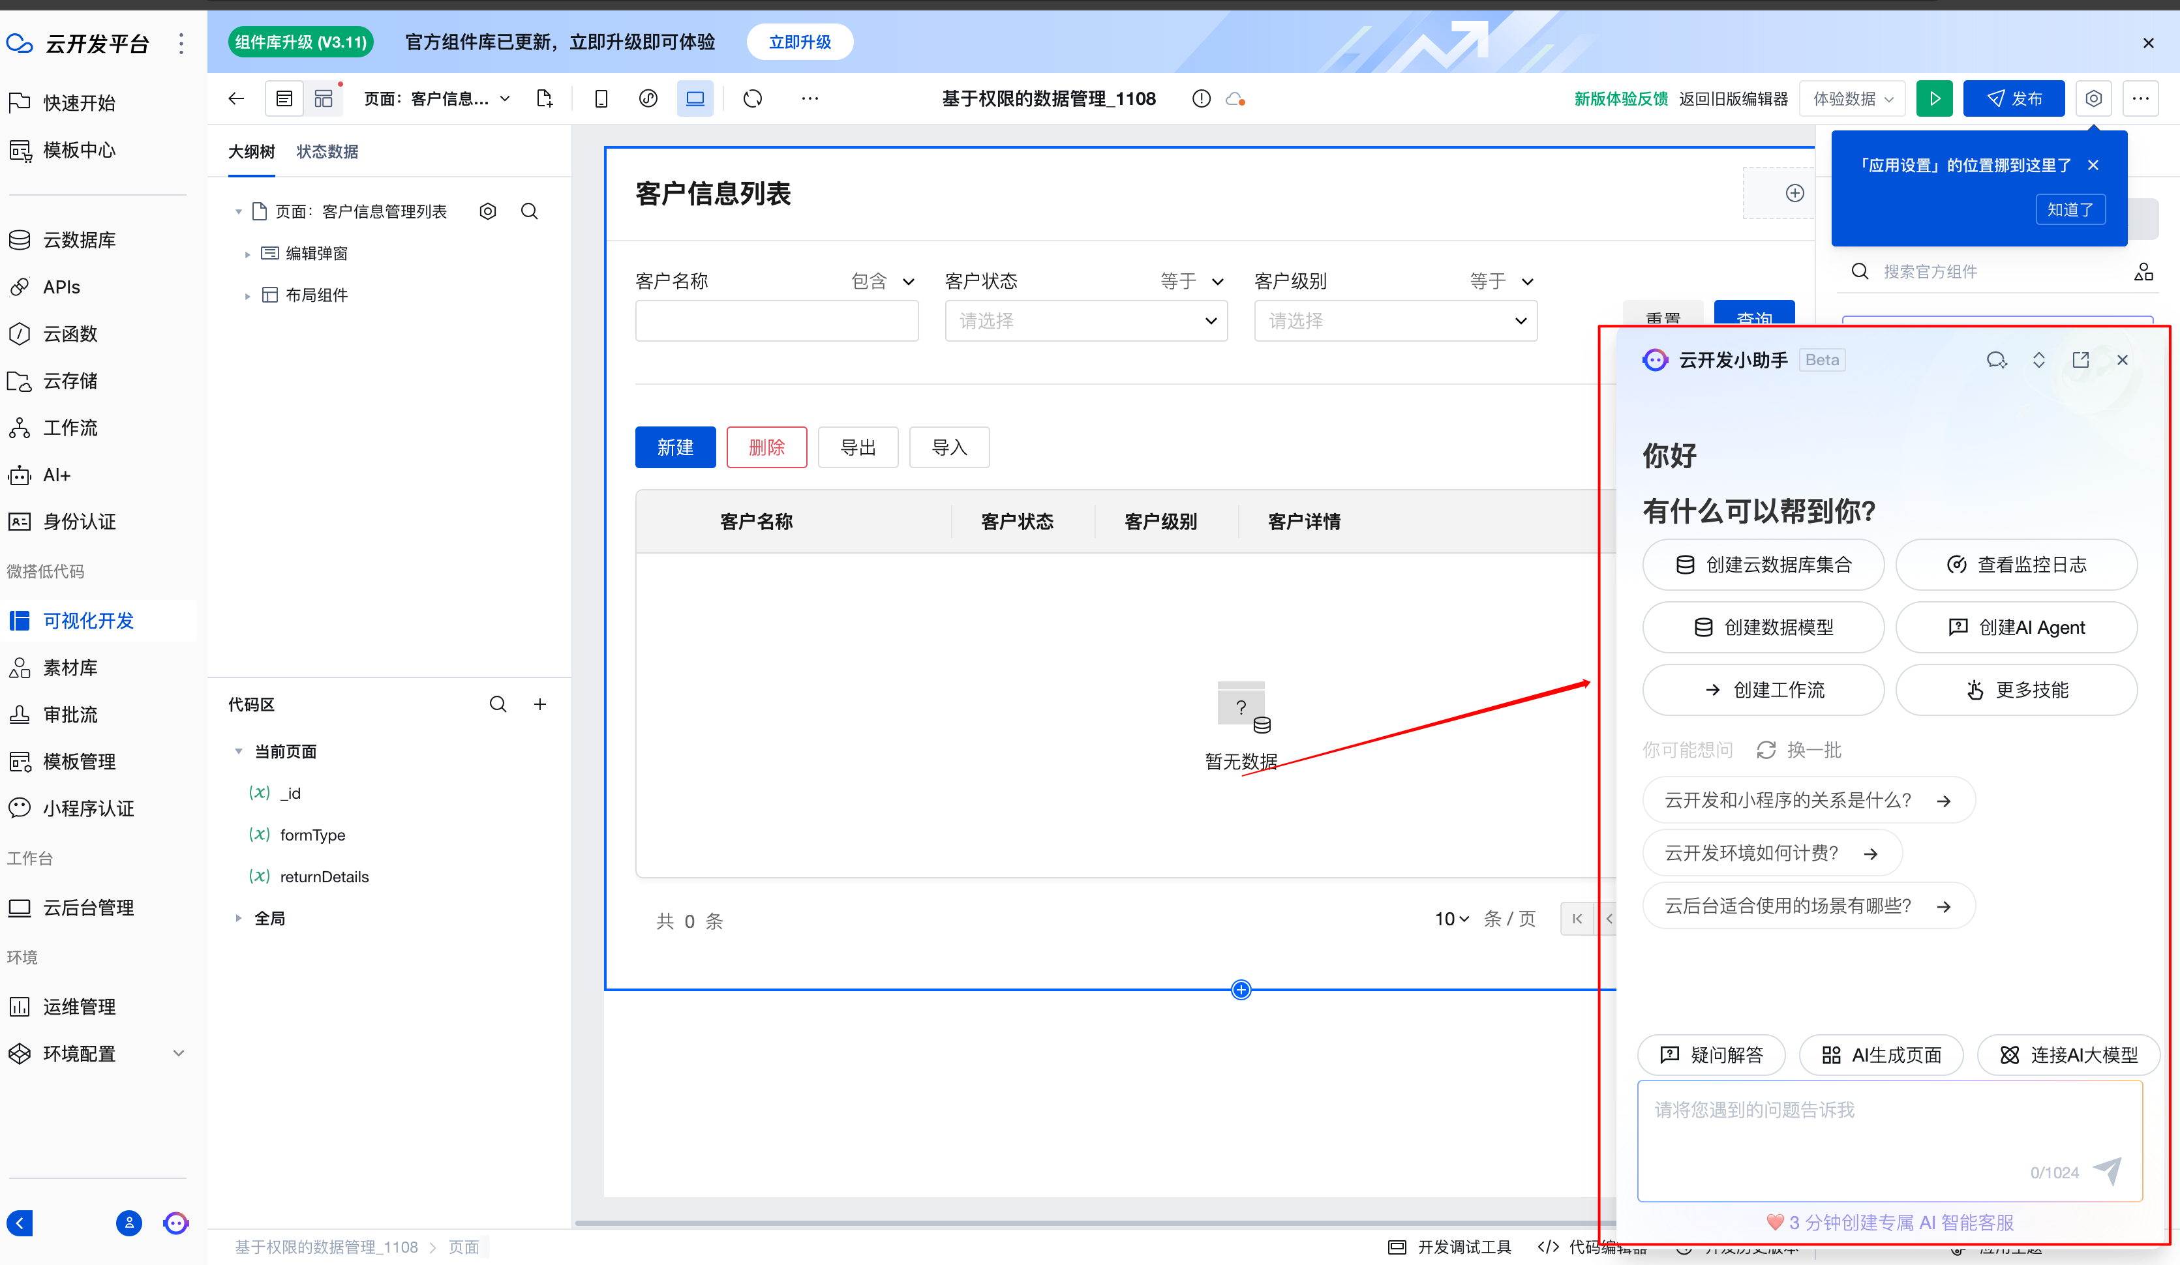Click the green preview run button

click(x=1934, y=98)
